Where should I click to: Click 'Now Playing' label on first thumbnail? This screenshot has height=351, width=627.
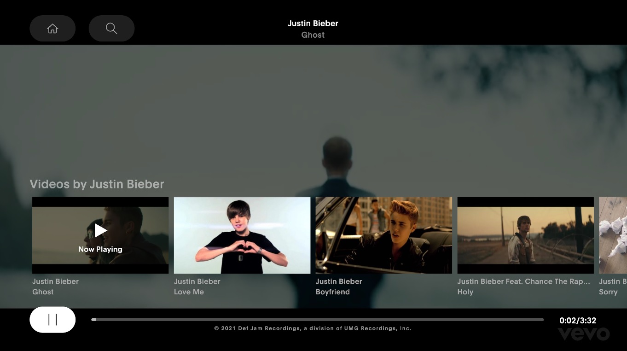100,249
